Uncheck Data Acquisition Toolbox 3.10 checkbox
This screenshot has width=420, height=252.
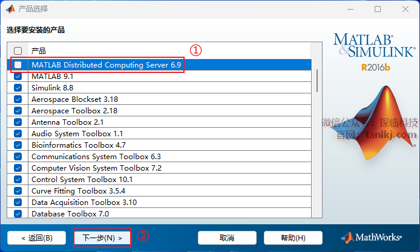point(18,203)
